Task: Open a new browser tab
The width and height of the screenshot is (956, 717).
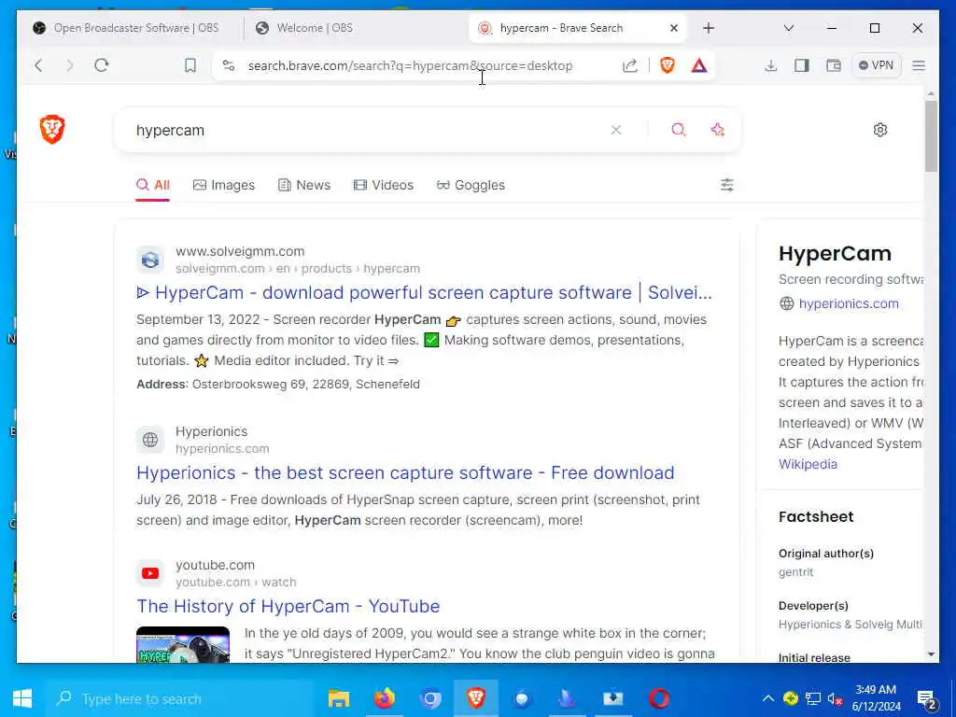Action: tap(709, 28)
